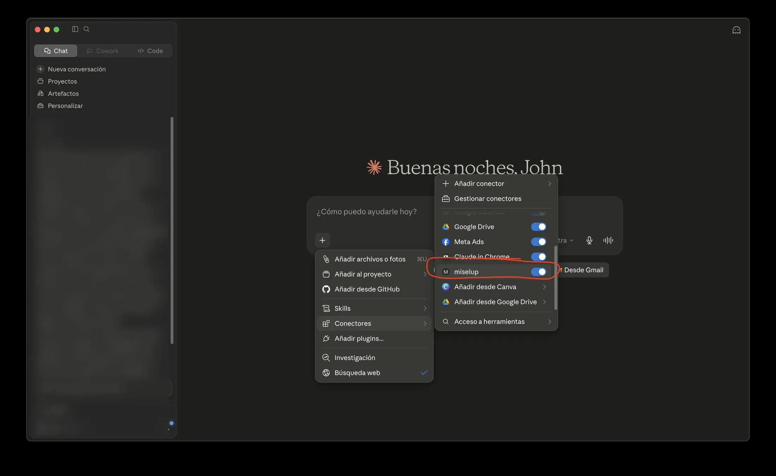This screenshot has width=776, height=476.
Task: Toggle the Claude in Chrome connector switch
Action: tap(538, 256)
